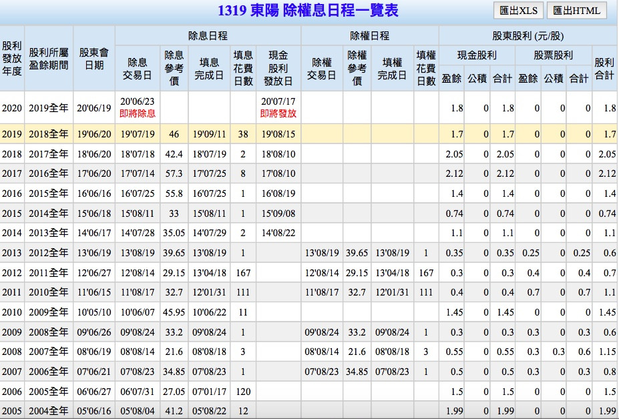Click the 填息花費日數 column header
Image resolution: width=619 pixels, height=419 pixels.
click(243, 68)
